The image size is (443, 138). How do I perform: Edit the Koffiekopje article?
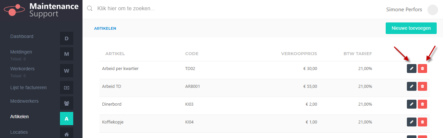tap(412, 122)
